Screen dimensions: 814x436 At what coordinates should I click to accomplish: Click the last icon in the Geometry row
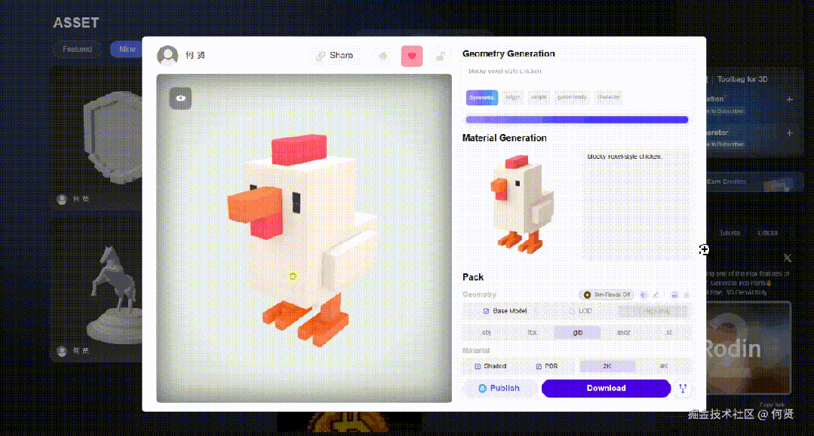(687, 295)
